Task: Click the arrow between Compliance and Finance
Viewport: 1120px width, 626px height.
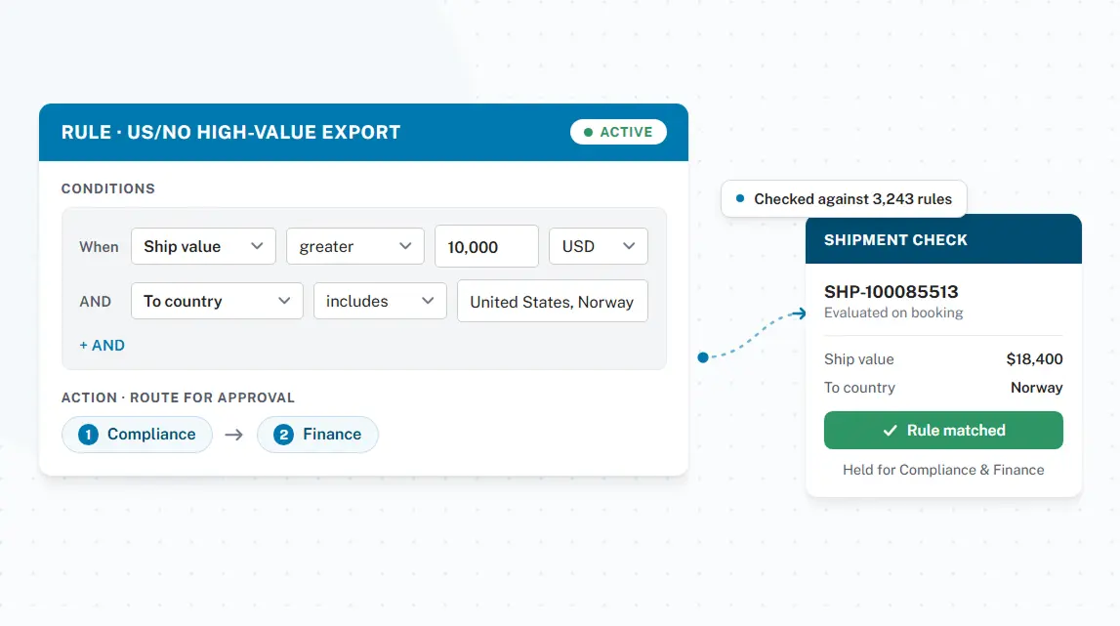Action: [x=234, y=435]
